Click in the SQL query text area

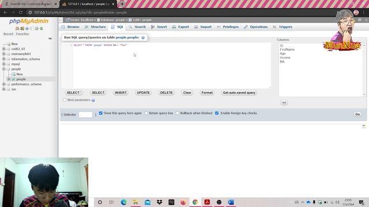click(172, 66)
